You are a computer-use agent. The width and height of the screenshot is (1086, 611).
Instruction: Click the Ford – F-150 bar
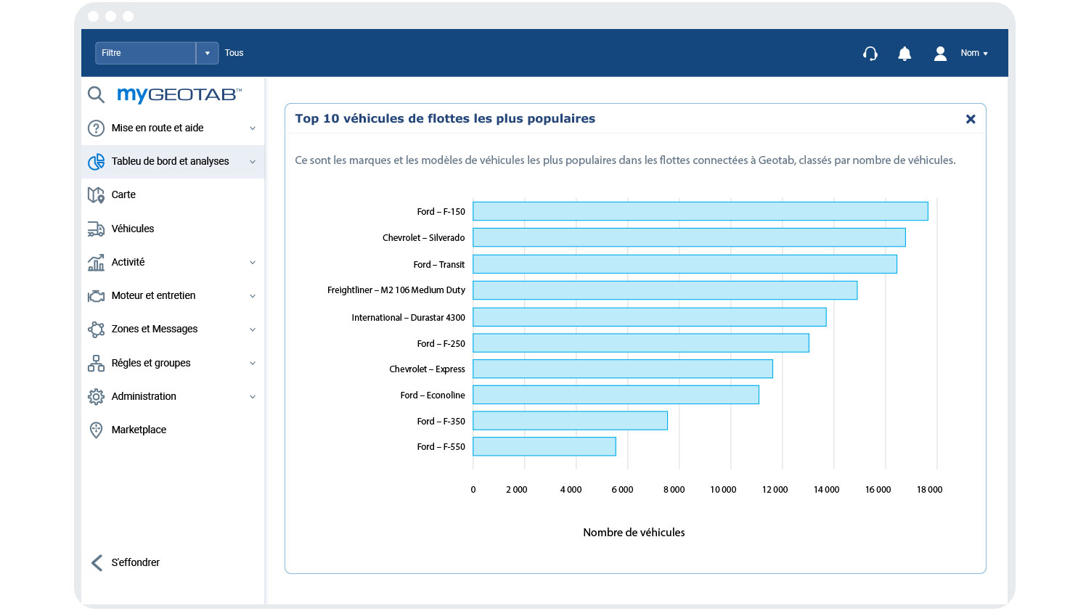point(701,211)
